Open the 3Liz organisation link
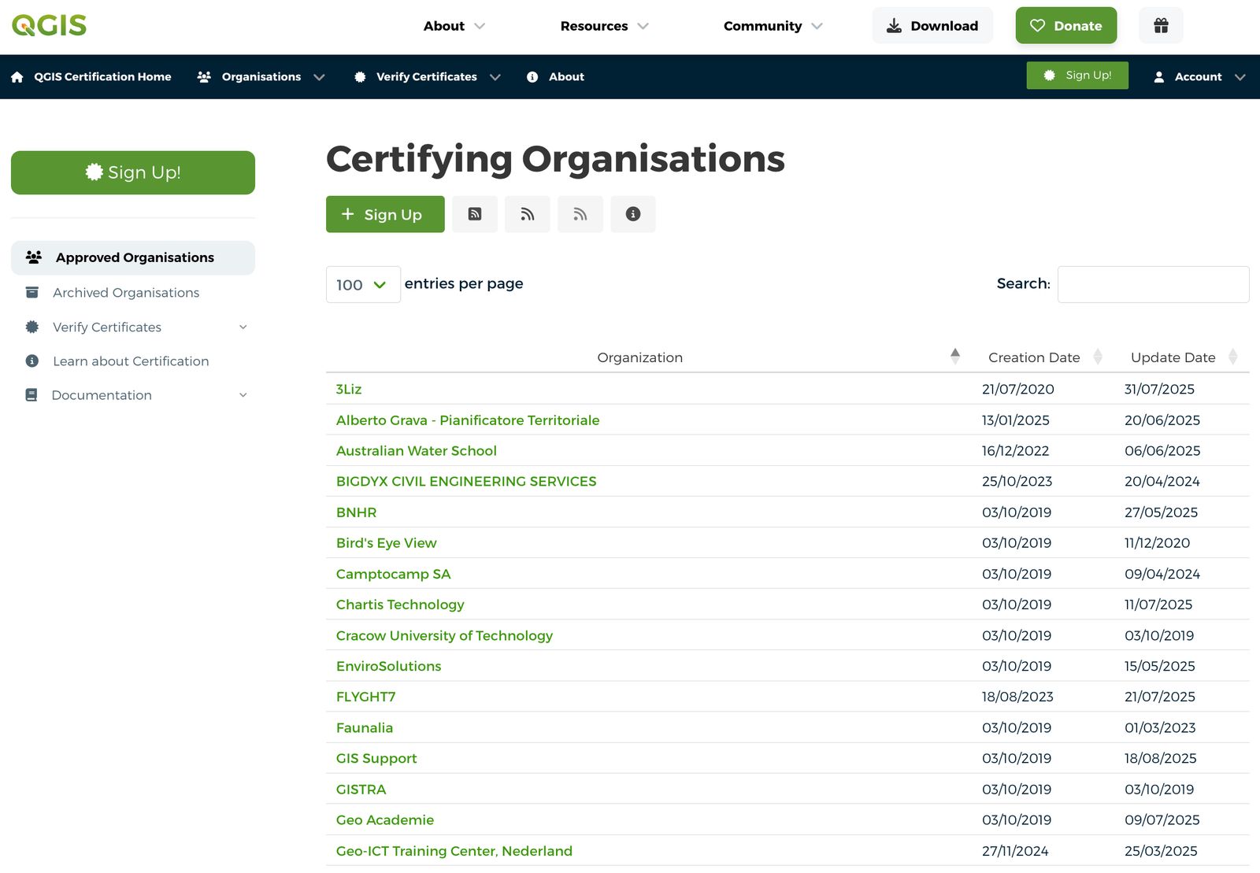 pos(349,389)
